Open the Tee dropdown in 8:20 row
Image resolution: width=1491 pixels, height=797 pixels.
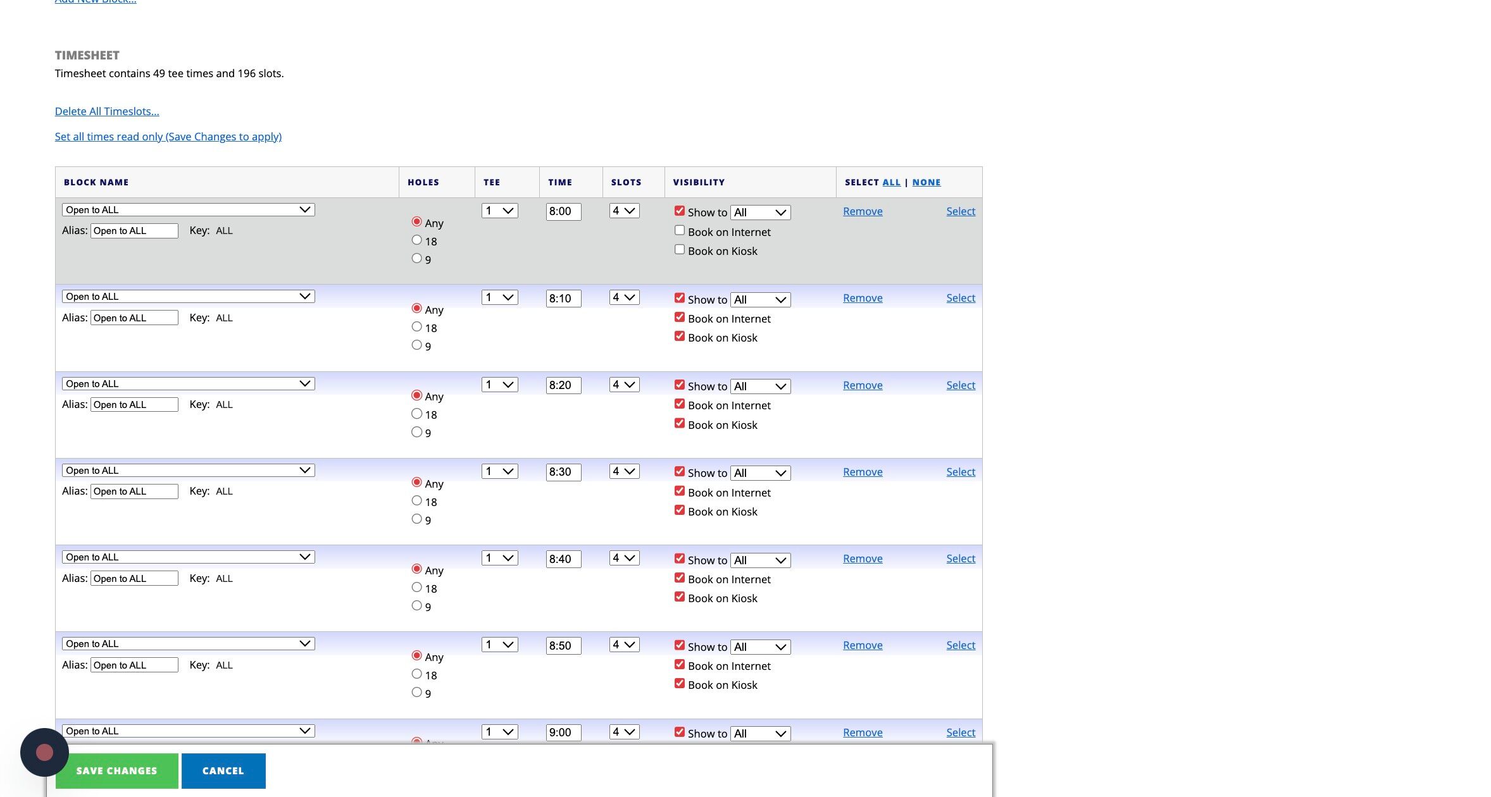point(499,385)
